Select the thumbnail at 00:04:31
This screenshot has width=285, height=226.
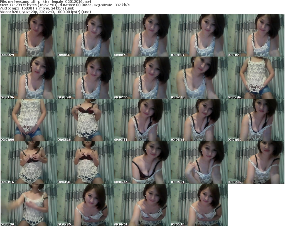tap(86, 162)
